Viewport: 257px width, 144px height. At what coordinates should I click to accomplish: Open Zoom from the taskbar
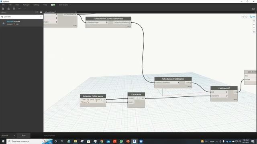tap(141, 141)
